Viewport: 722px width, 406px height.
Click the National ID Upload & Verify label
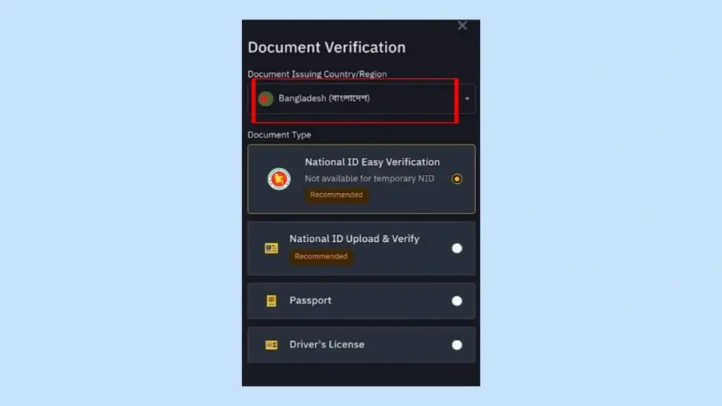click(354, 238)
